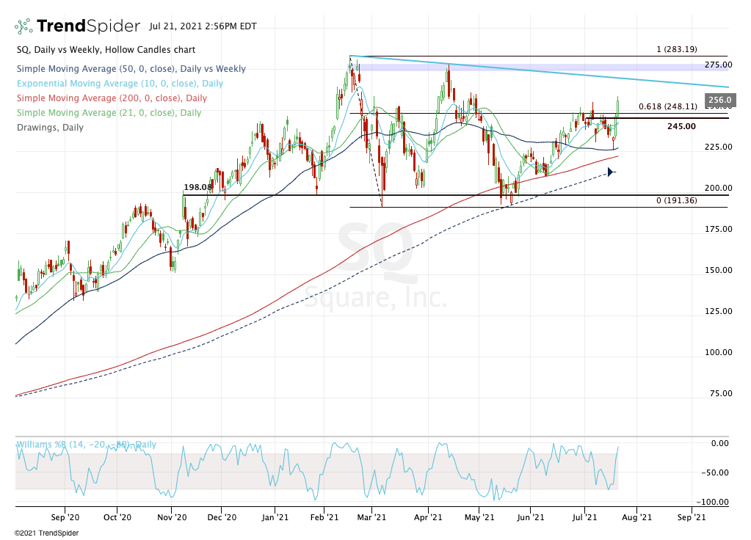The image size is (751, 540).
Task: Click the 'Exponential Moving Average (10, 0, close), Daily' legend
Action: coord(120,84)
